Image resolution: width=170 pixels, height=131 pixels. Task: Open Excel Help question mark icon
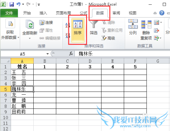coord(162,13)
